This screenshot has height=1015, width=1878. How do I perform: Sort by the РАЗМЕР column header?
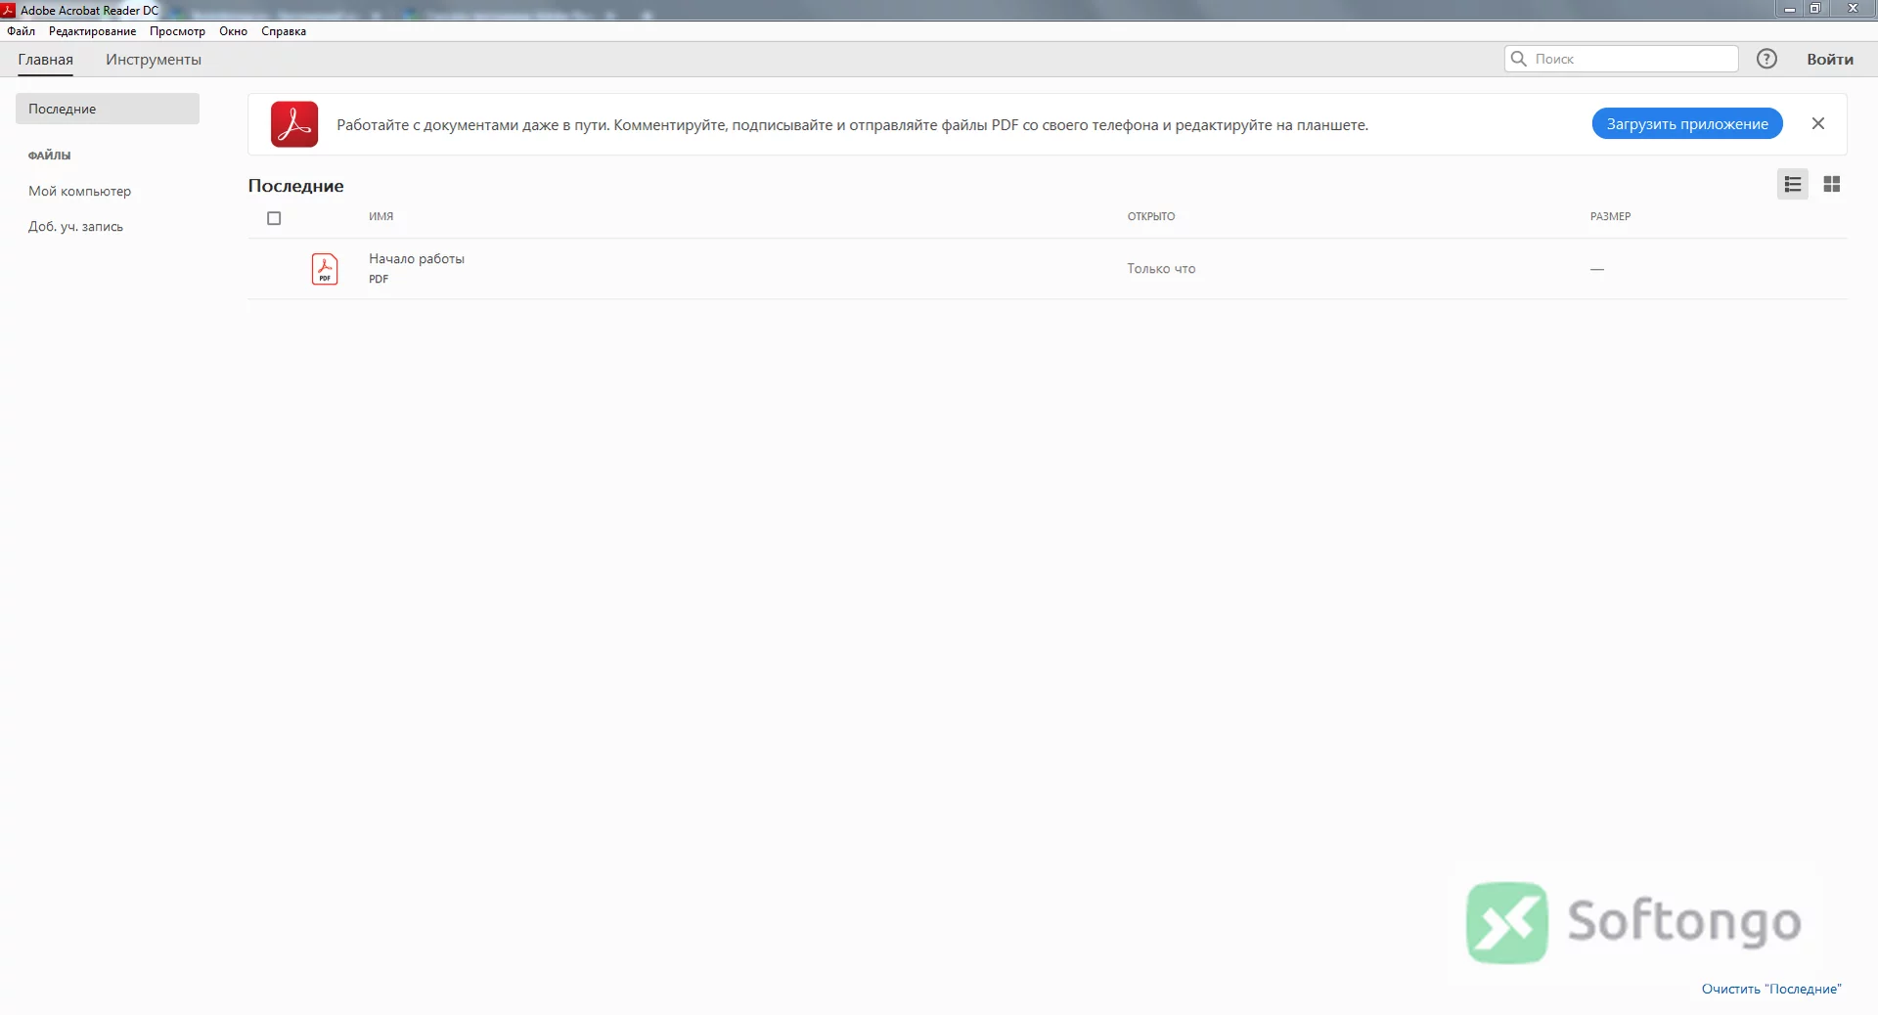[x=1610, y=217]
